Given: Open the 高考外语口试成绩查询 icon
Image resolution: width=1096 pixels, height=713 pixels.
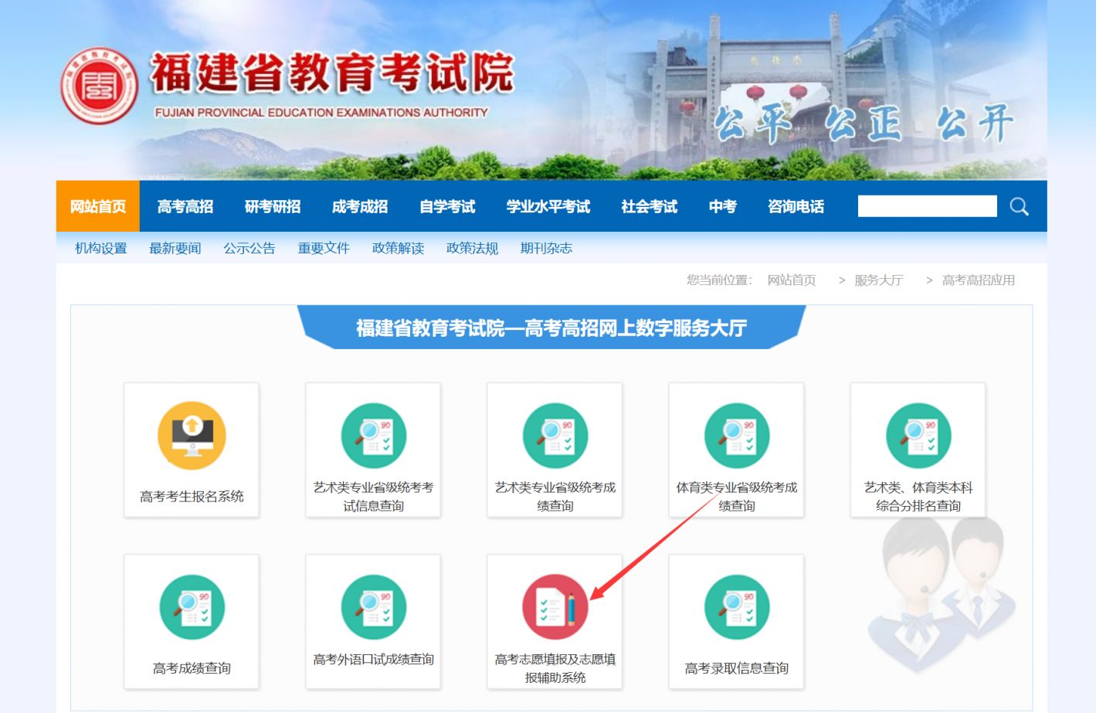Looking at the screenshot, I should pyautogui.click(x=373, y=607).
